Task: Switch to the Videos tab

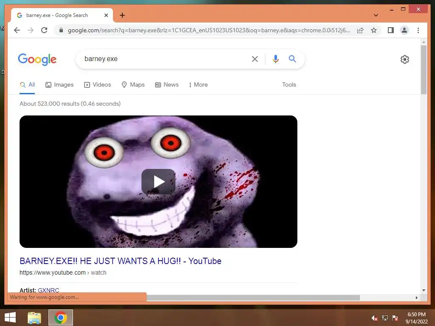Action: 97,84
